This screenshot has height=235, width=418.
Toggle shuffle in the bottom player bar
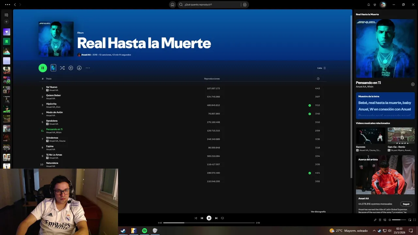(196, 218)
